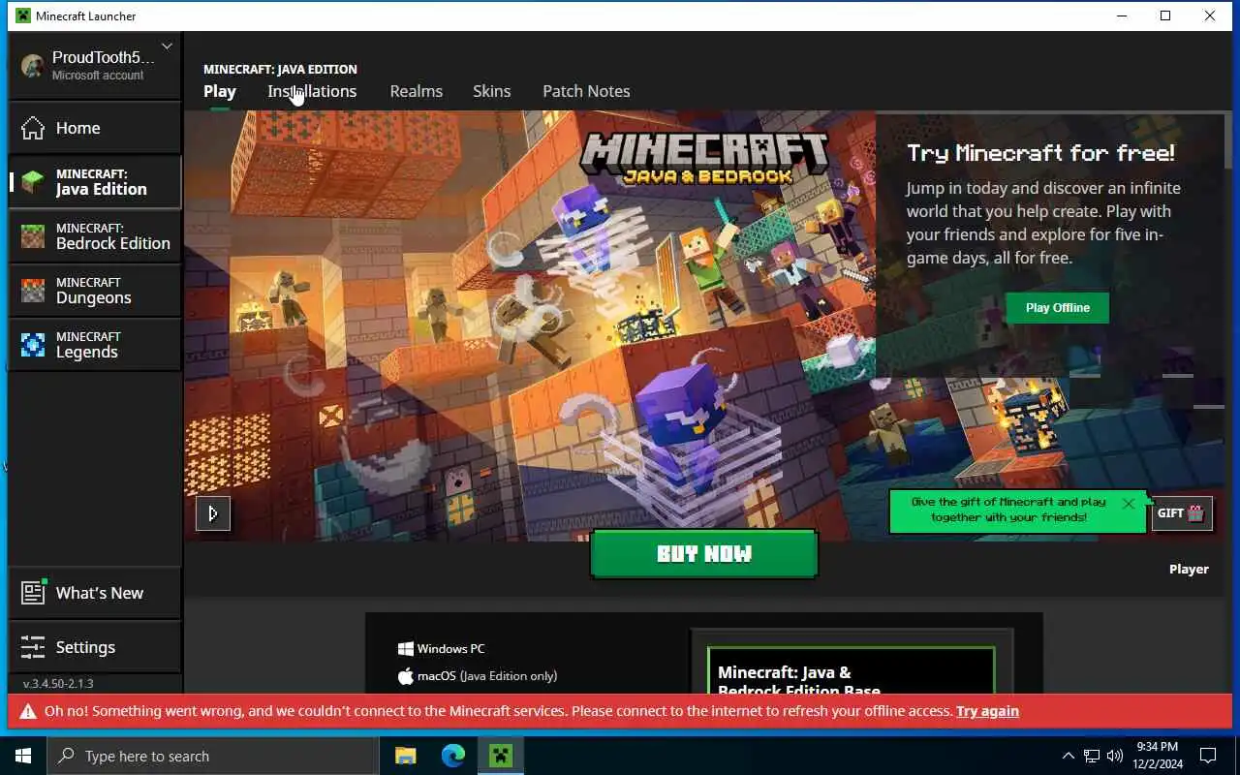Click the green BUY NOW button

[704, 554]
